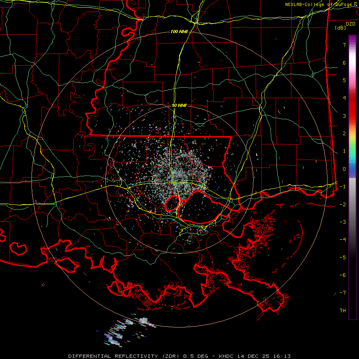Image resolution: width=359 pixels, height=359 pixels.
Task: Click the "TH" threshold scale label
Action: (343, 311)
